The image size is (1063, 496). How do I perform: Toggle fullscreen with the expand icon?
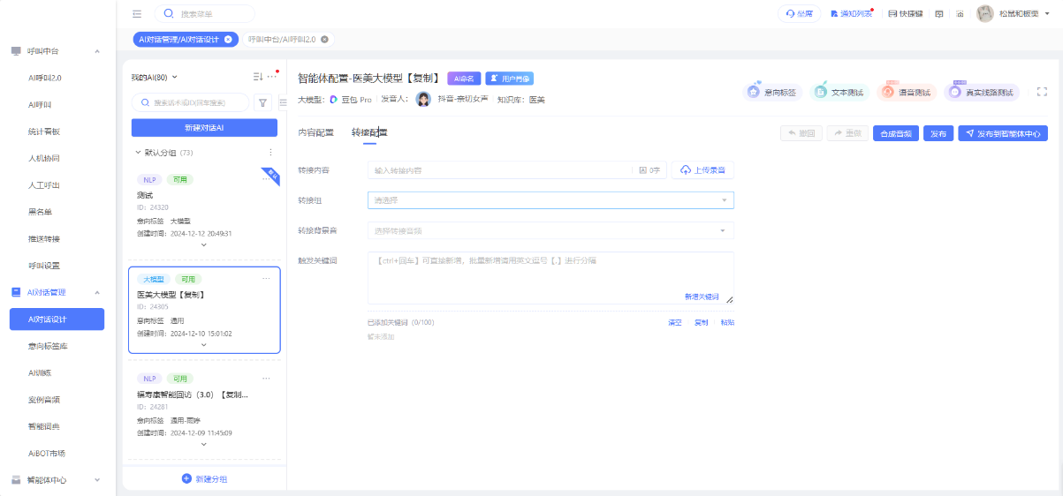(1042, 92)
